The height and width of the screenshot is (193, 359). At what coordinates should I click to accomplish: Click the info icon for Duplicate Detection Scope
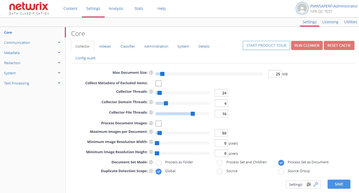[151, 171]
